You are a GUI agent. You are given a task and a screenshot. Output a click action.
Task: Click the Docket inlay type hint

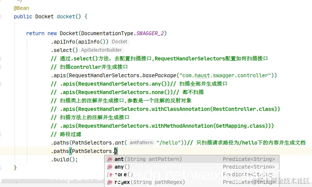119,42
